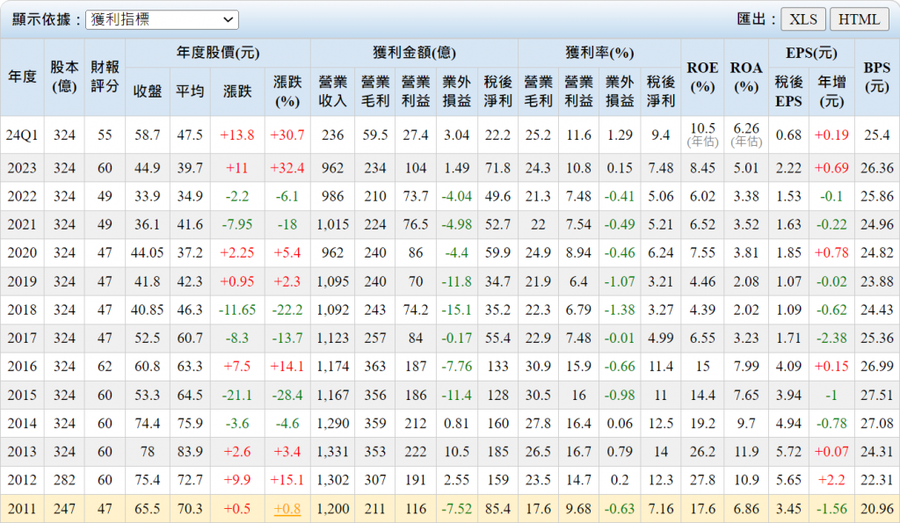The height and width of the screenshot is (523, 900).
Task: Select the 年增(元) column header
Action: click(x=831, y=91)
